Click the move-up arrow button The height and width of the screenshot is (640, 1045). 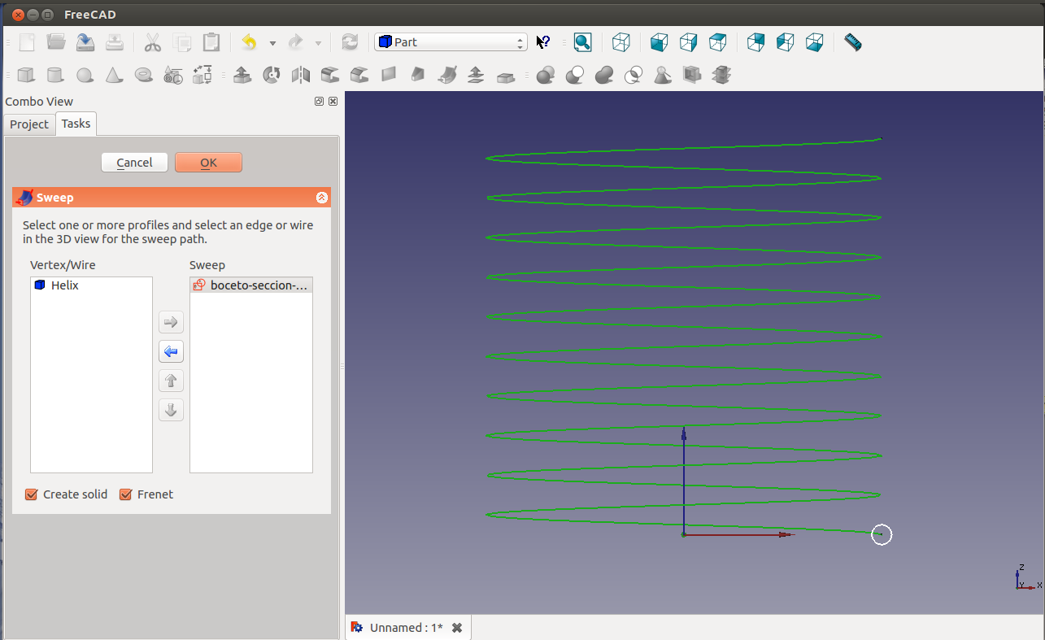pyautogui.click(x=171, y=381)
